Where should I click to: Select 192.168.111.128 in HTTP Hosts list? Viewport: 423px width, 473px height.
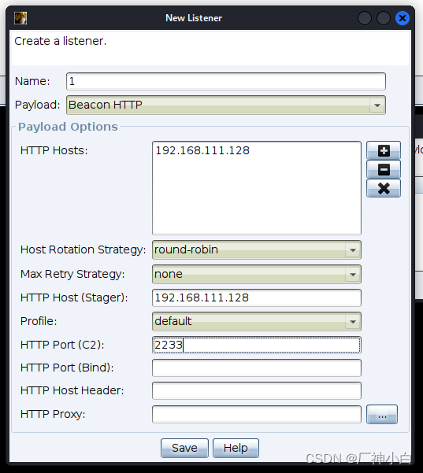(202, 150)
